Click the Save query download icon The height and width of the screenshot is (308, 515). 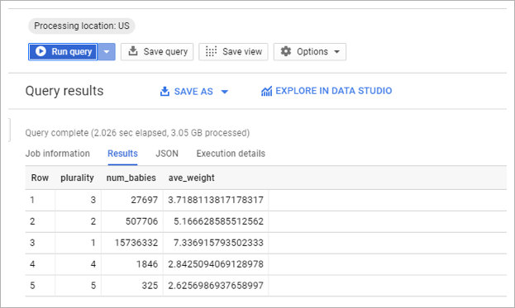point(133,51)
